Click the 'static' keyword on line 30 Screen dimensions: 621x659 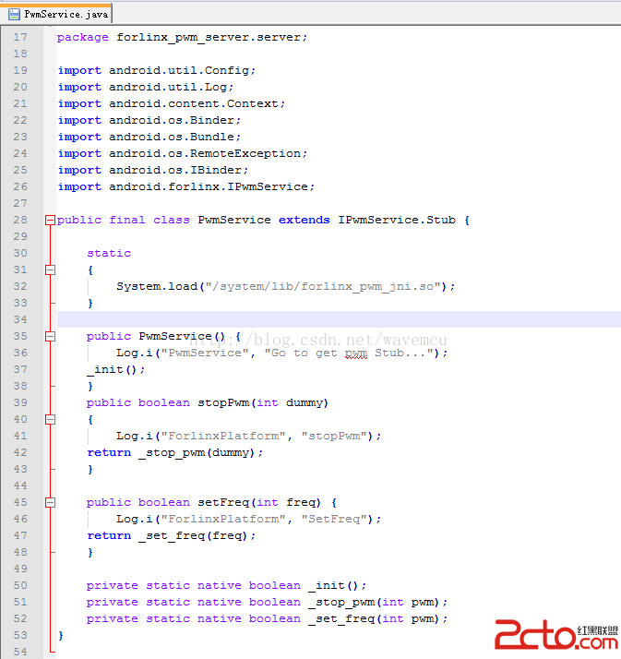109,253
